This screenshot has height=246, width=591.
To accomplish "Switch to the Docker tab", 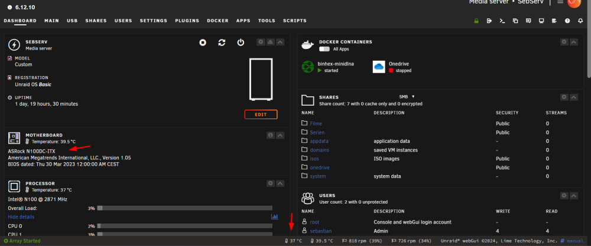I will click(217, 21).
